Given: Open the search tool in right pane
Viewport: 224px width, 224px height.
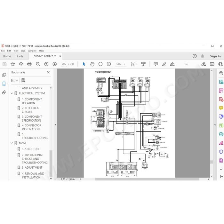Looking at the screenshot, I should pyautogui.click(x=221, y=73).
